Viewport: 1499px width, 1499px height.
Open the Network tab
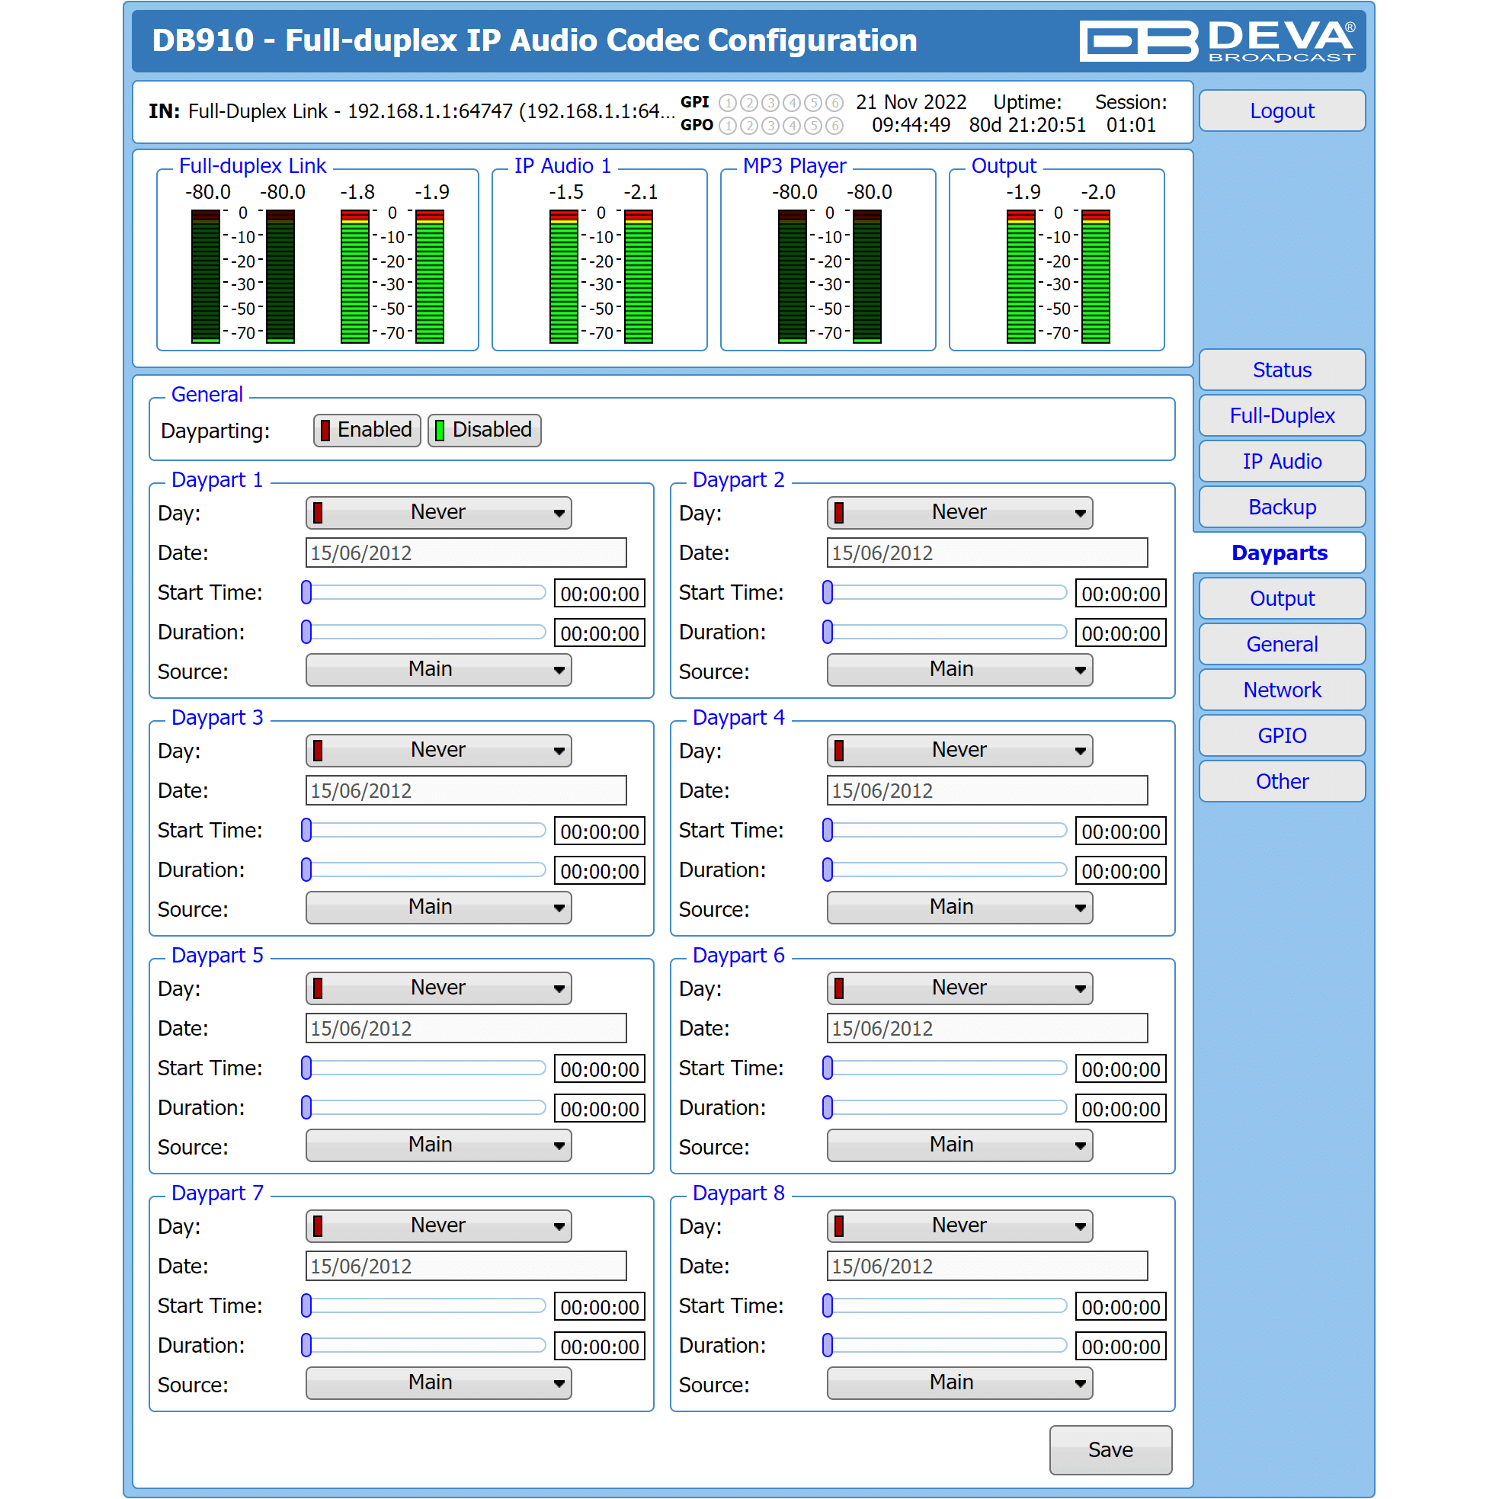click(x=1282, y=690)
